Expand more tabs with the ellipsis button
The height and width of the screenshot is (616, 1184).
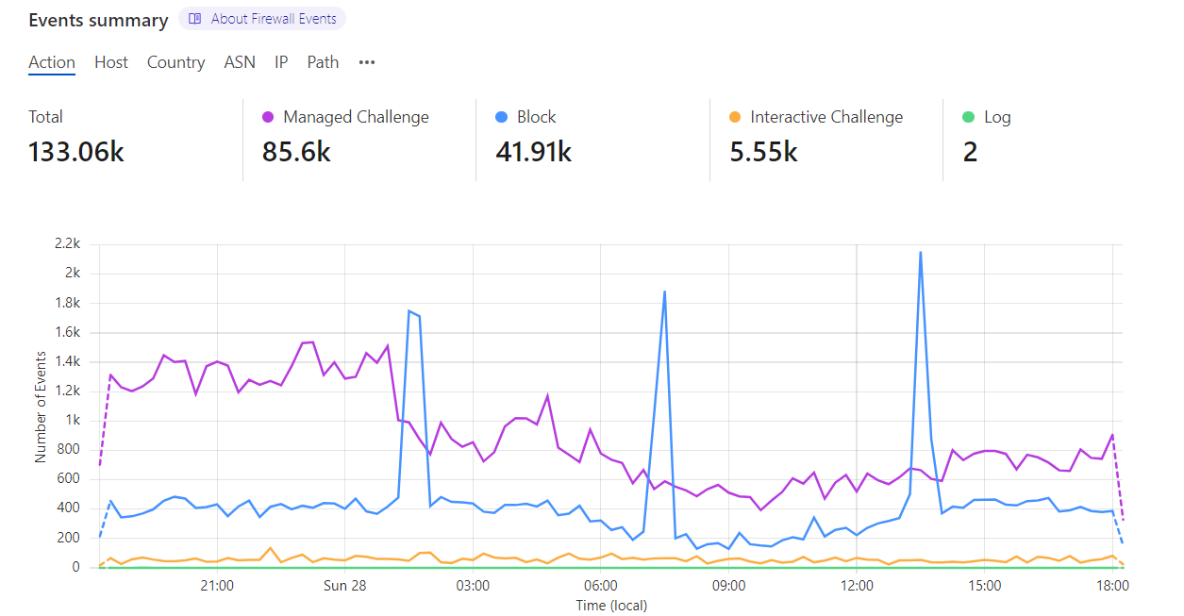click(367, 62)
